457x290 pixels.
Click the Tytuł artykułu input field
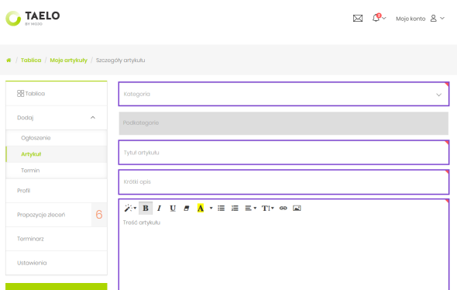click(x=283, y=153)
